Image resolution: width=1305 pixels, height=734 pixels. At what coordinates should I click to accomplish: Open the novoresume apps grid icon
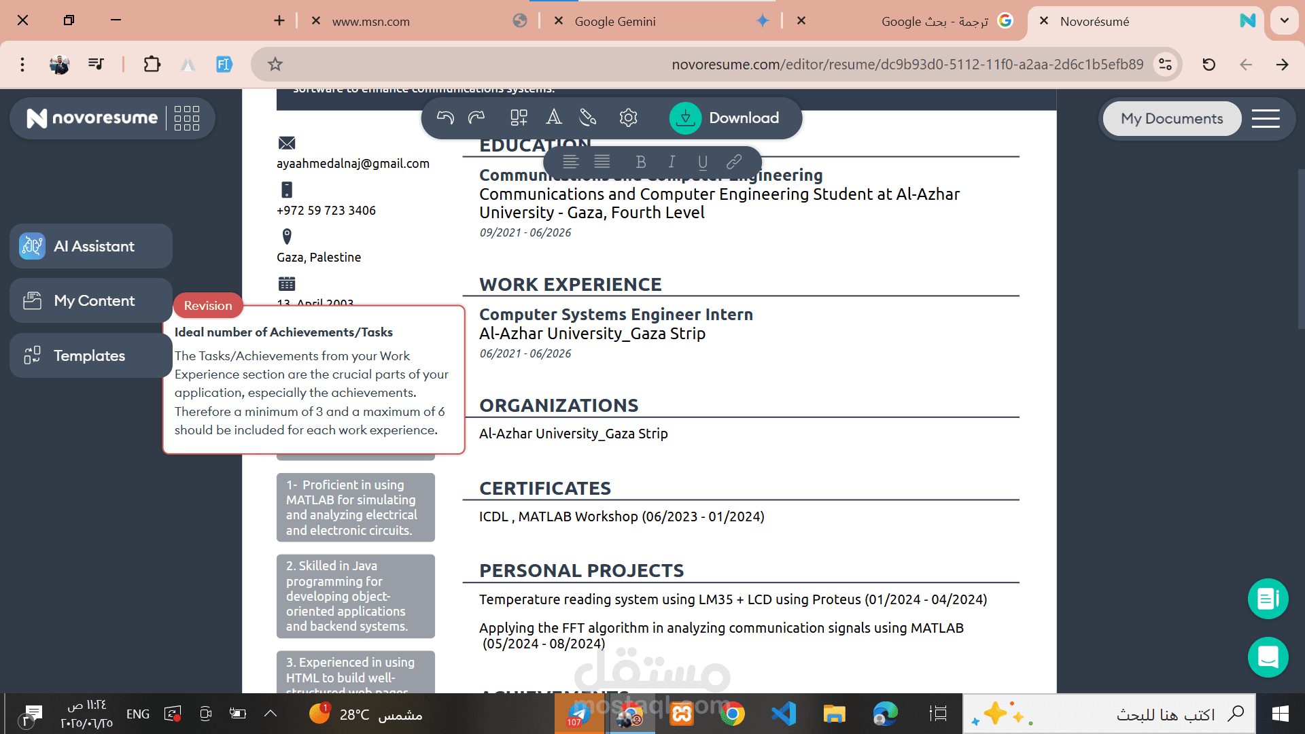click(x=187, y=118)
